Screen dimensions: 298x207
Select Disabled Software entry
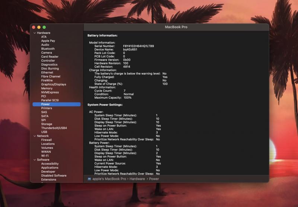point(54,176)
